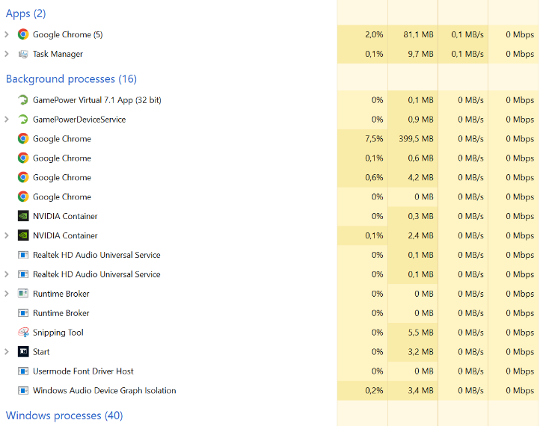Click GamePowerDeviceService green icon
This screenshot has width=543, height=426.
[x=23, y=120]
